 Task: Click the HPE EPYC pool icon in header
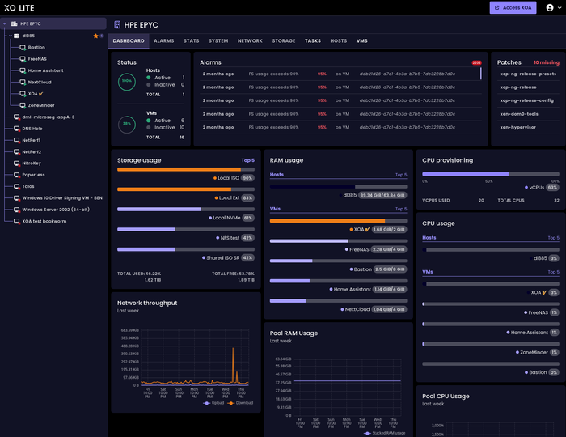tap(117, 25)
